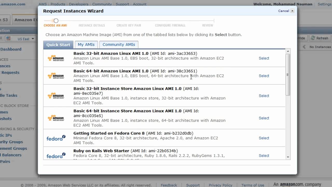Open the Terms of Use footer link
This screenshot has height=187, width=332.
253,185
